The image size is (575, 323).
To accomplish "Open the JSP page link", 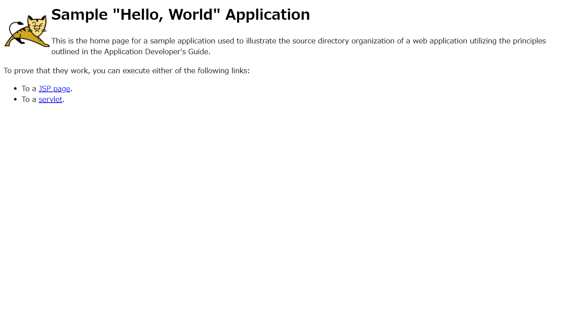I will pos(54,89).
